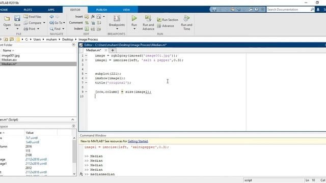Select the EDITOR ribbon tab
This screenshot has width=326, height=183.
[x=75, y=10]
